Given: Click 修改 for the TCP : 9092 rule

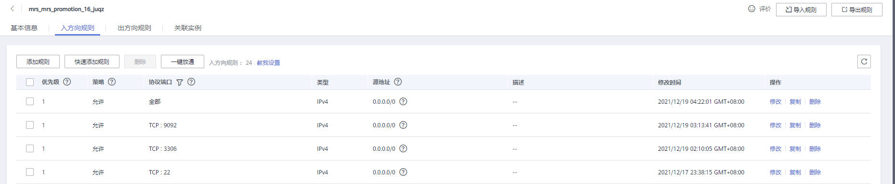Looking at the screenshot, I should pyautogui.click(x=776, y=125).
